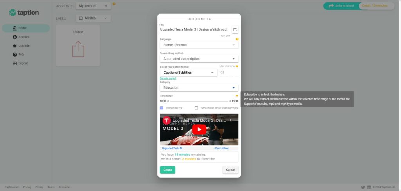Click the Create button
This screenshot has height=191, width=401.
click(x=168, y=170)
